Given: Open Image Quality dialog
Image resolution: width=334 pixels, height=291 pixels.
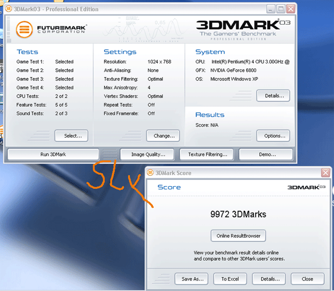Looking at the screenshot, I should click(x=148, y=154).
